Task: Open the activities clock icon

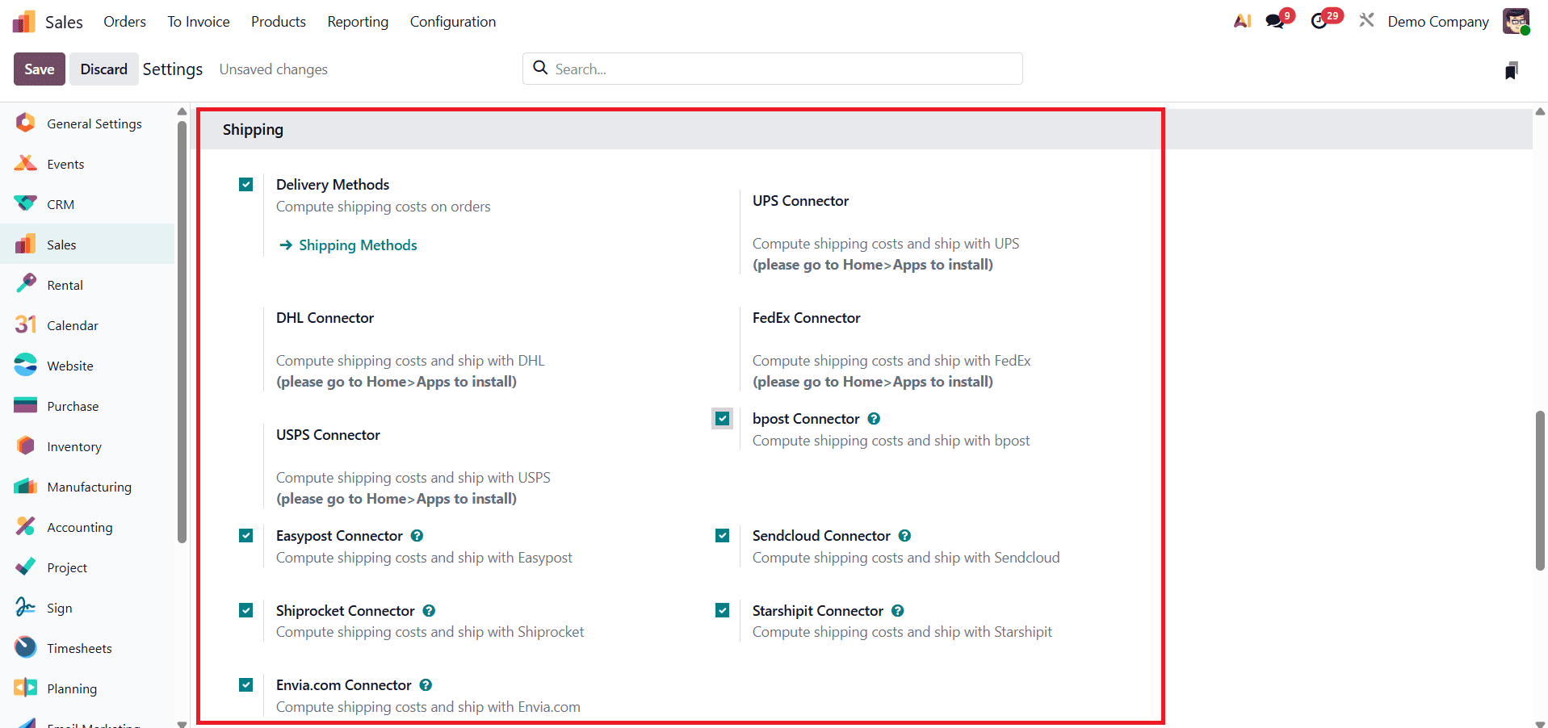Action: click(x=1319, y=21)
